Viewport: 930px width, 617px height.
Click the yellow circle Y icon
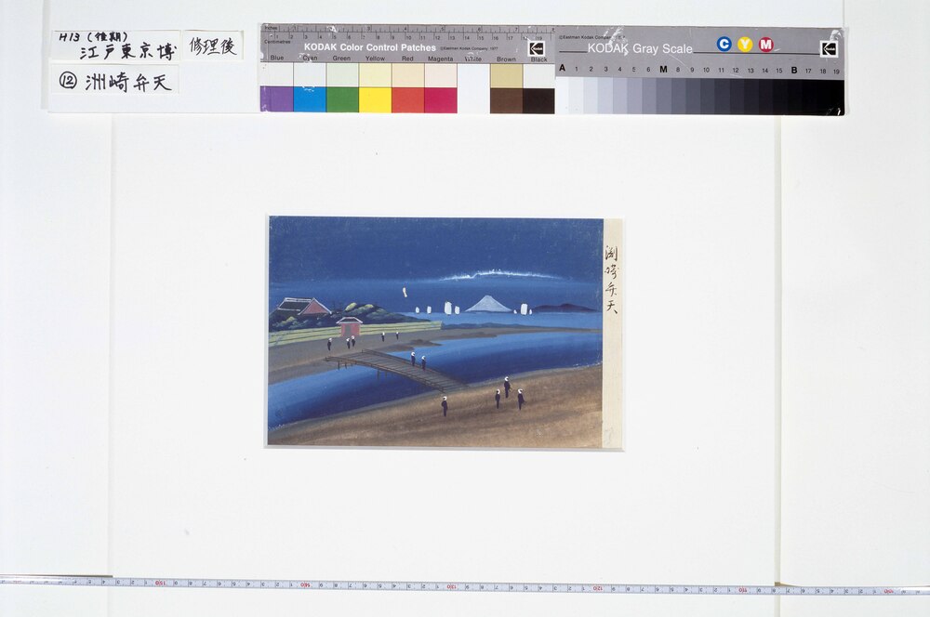pos(745,45)
